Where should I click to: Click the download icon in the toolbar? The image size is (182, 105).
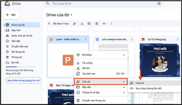click(x=82, y=24)
